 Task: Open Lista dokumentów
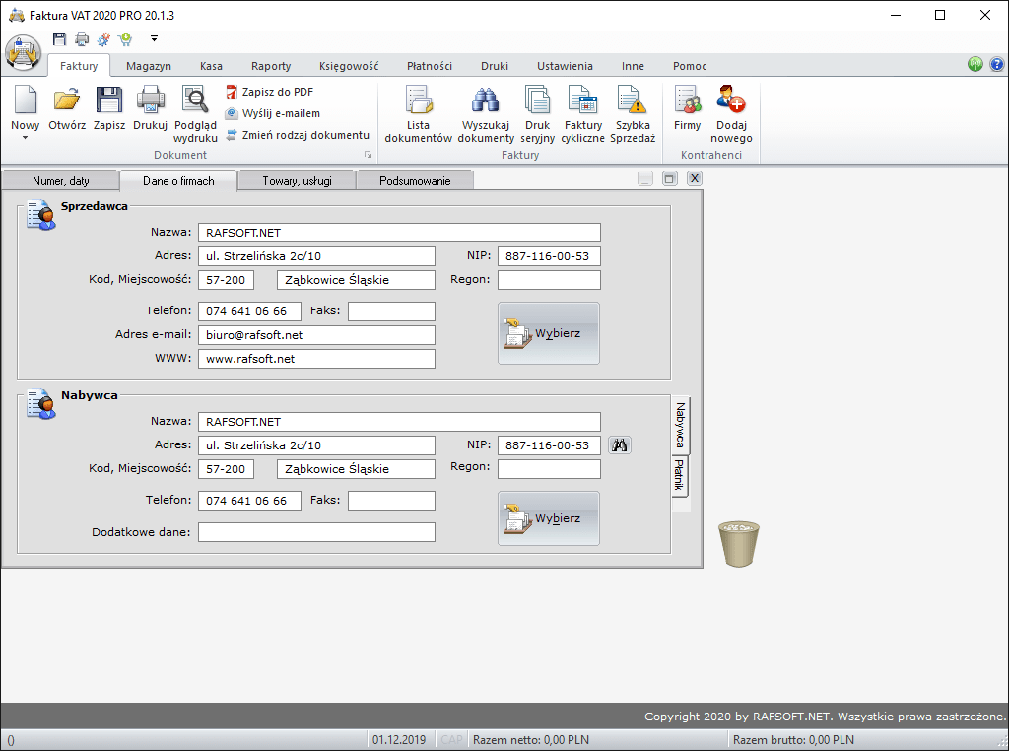coord(418,114)
